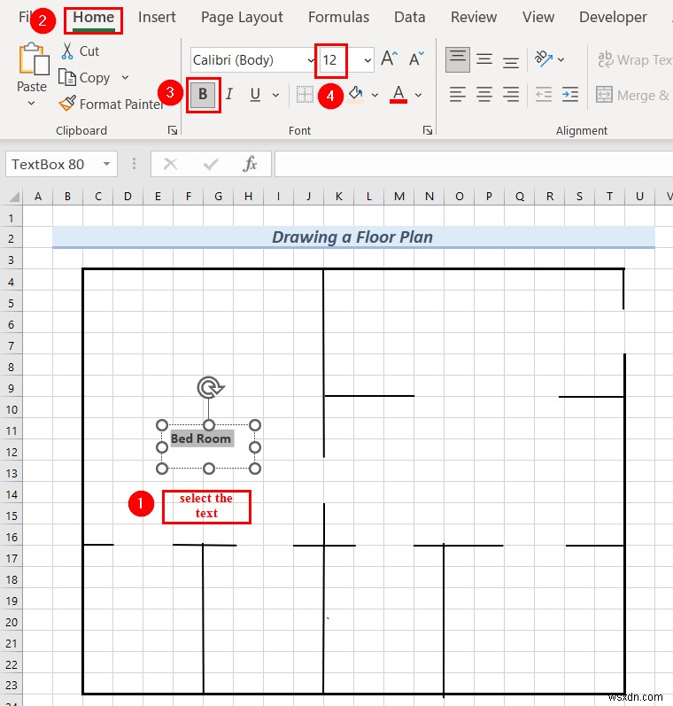Switch to the Insert tab

[157, 17]
